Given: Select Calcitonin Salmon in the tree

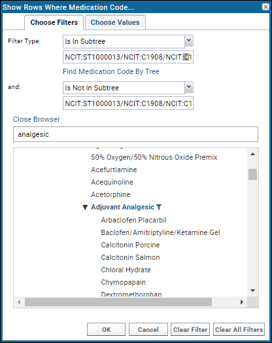Looking at the screenshot, I should point(130,257).
